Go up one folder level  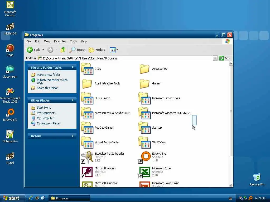click(x=63, y=50)
